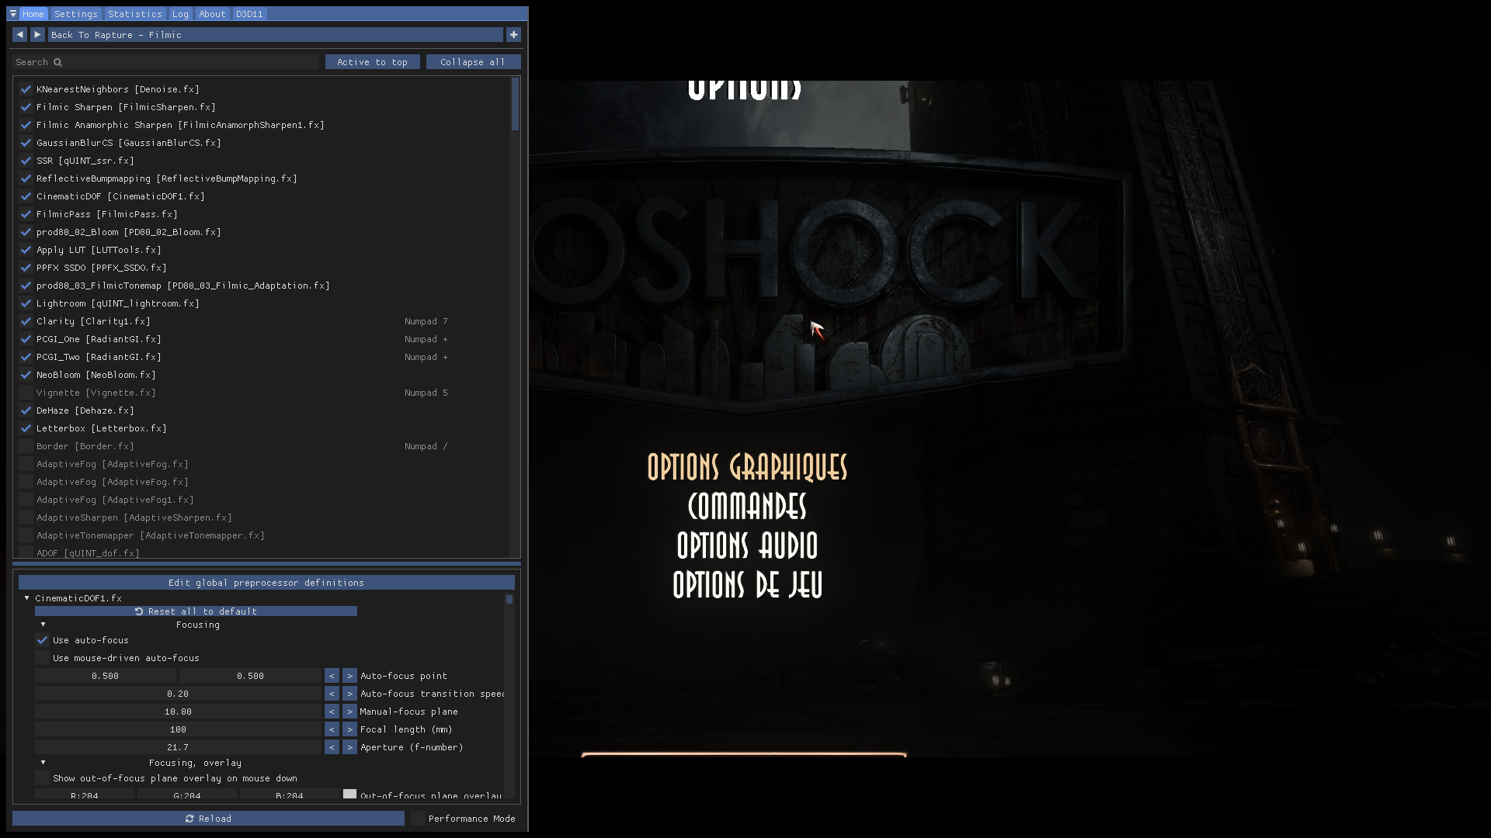
Task: Increase Focal length with the right stepper arrow
Action: 349,729
